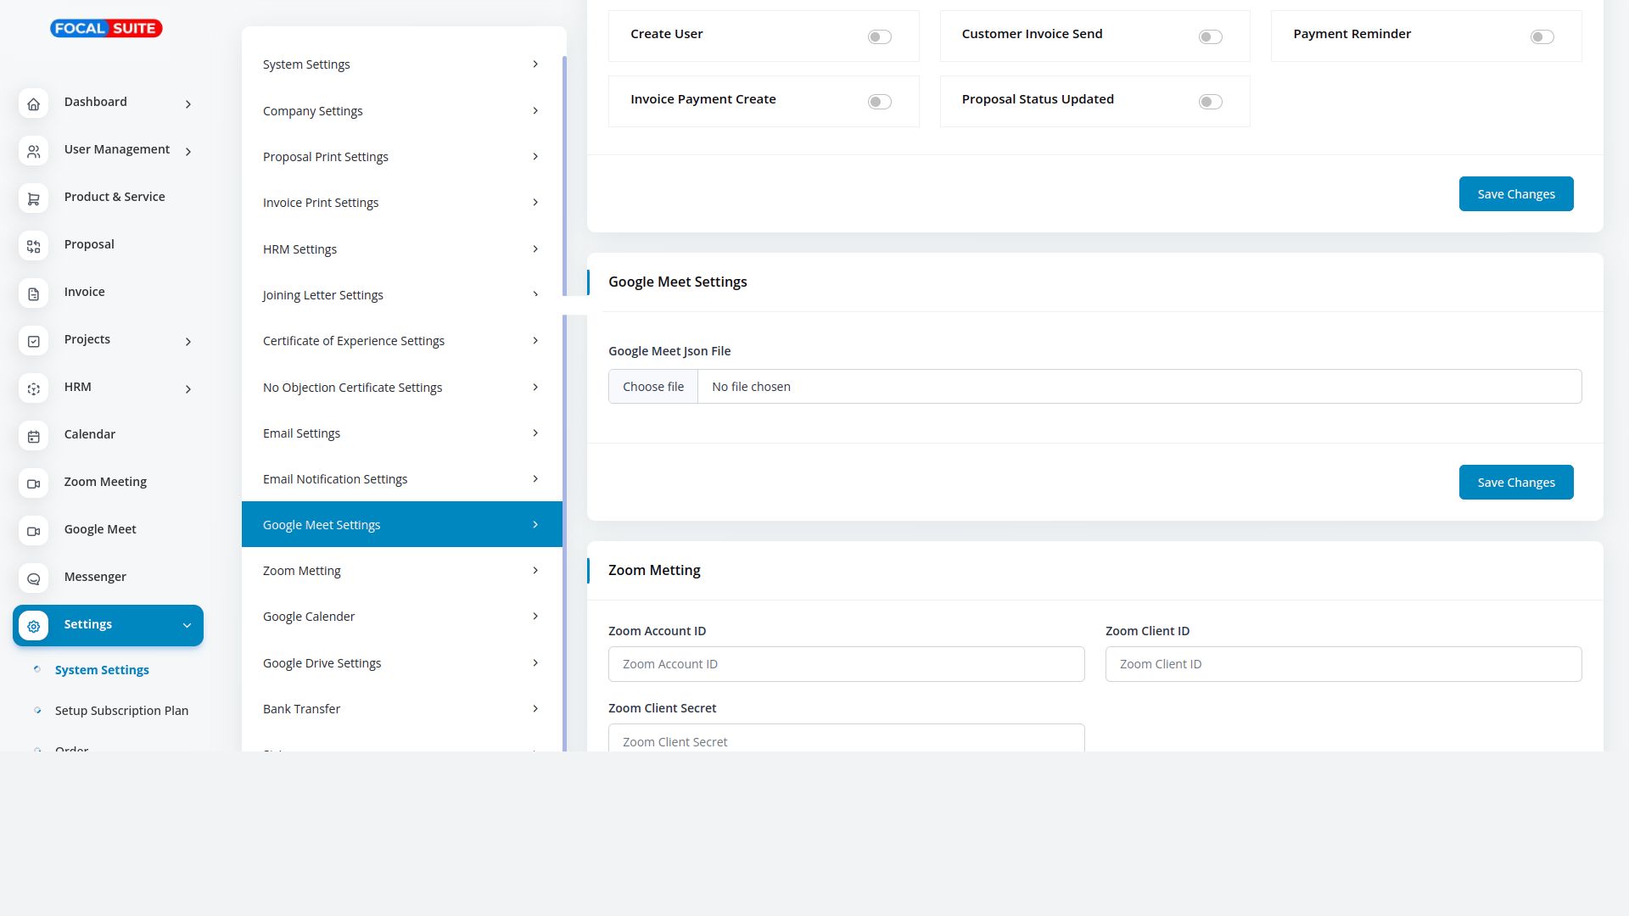Open Email Settings section

pyautogui.click(x=401, y=433)
